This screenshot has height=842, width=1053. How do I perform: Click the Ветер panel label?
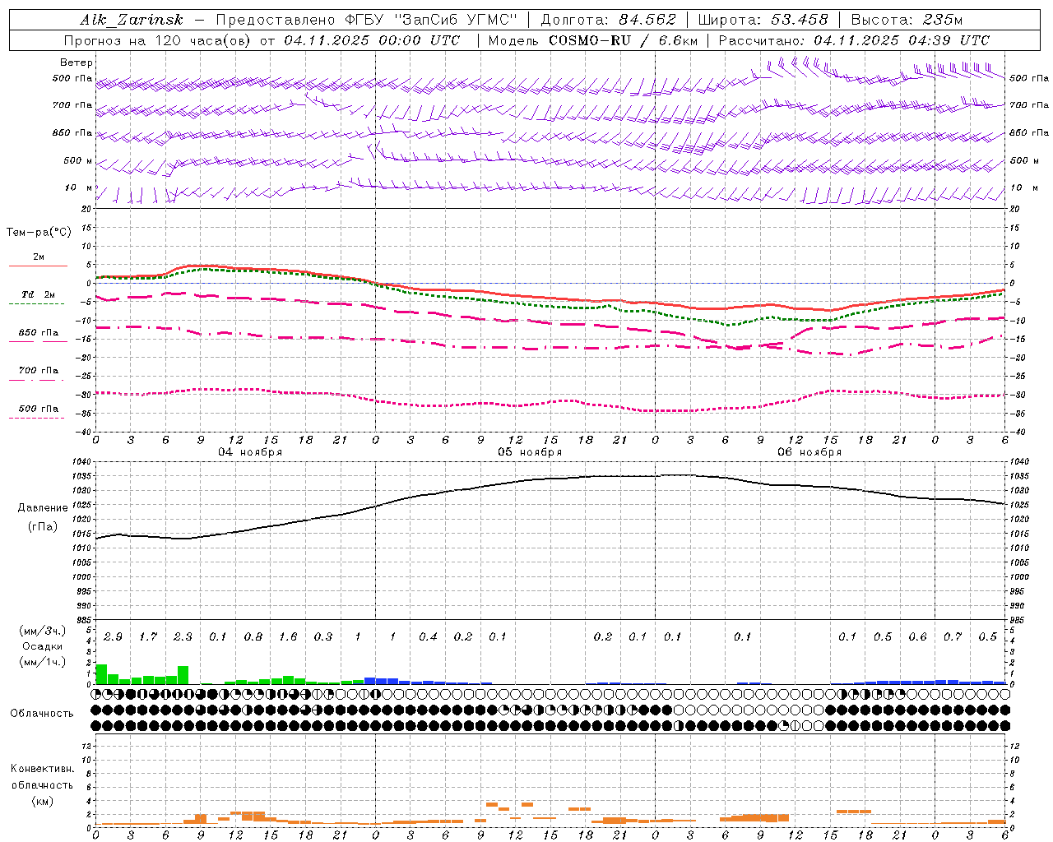76,62
